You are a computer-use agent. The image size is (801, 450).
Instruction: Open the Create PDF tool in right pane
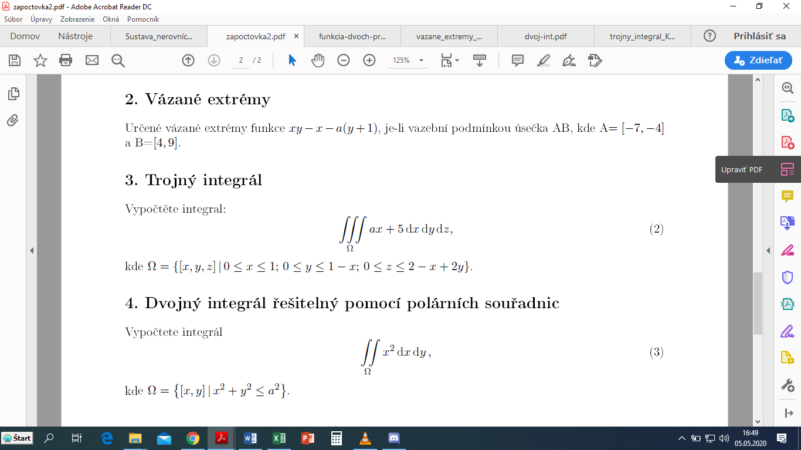[787, 142]
